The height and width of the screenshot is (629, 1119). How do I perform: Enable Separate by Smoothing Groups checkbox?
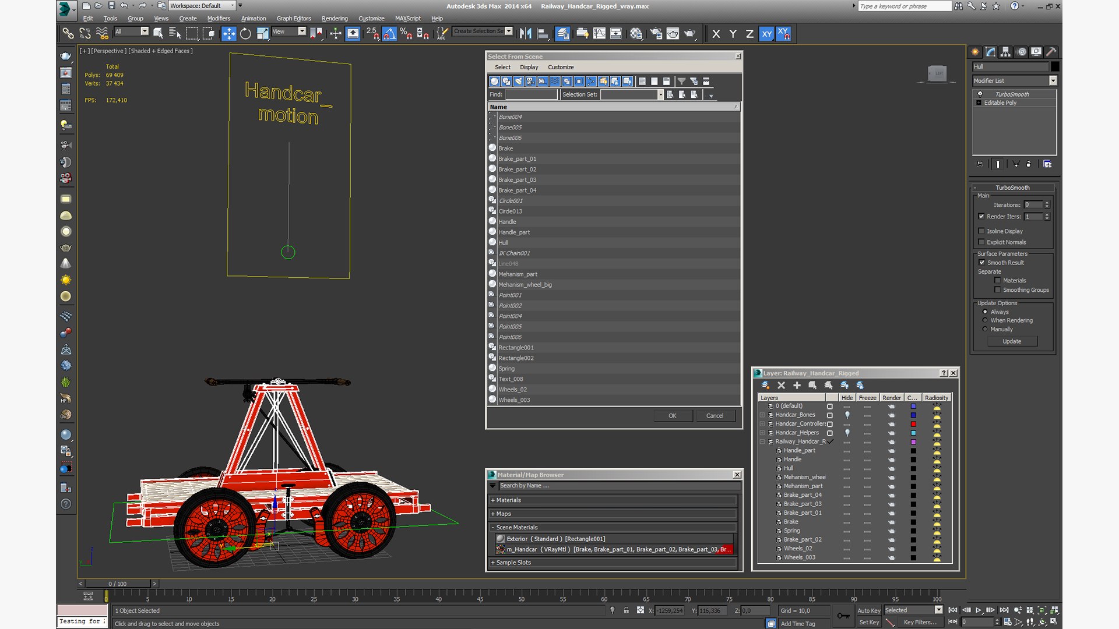coord(998,290)
